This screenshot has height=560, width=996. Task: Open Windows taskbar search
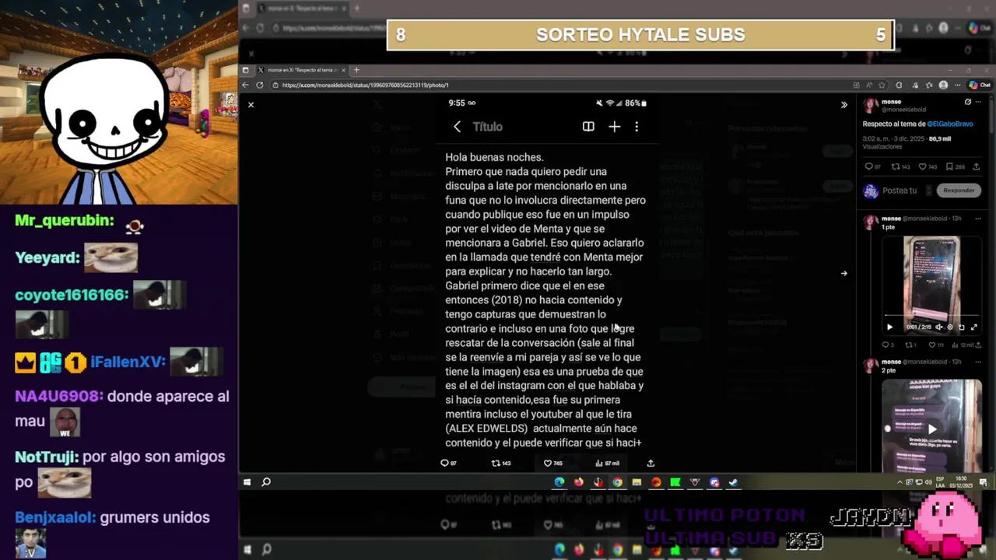[x=266, y=482]
